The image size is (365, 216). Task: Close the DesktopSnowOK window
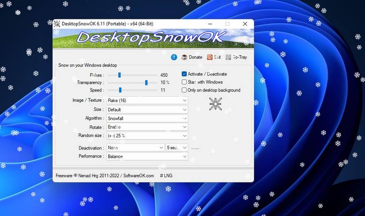[x=245, y=24]
